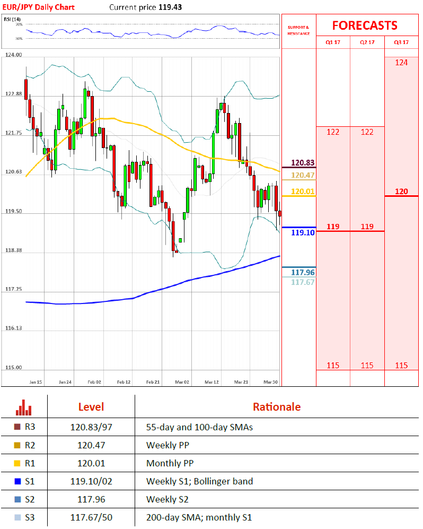Click the red bar chart icon in table header
This screenshot has width=423, height=529.
tap(24, 407)
